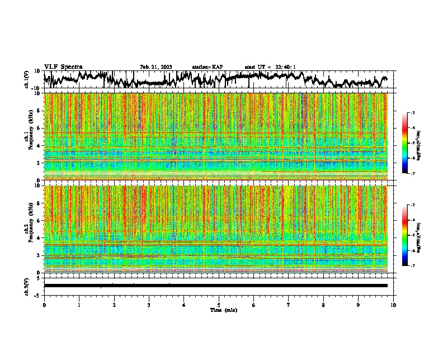The image size is (443, 342).
Task: Click the 'ch.3(V)' axis label
Action: 27,287
